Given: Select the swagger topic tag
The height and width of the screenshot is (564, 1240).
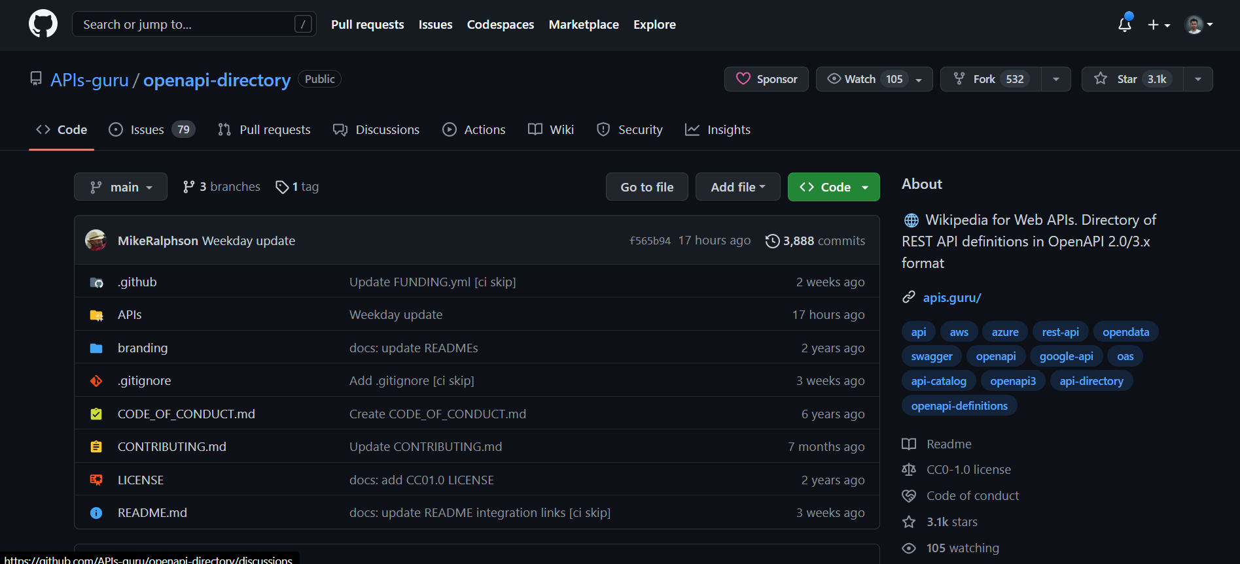Looking at the screenshot, I should [x=932, y=357].
